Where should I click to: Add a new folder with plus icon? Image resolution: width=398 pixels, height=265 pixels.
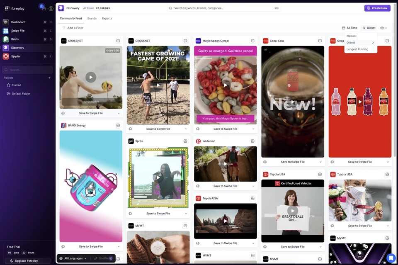[x=49, y=78]
